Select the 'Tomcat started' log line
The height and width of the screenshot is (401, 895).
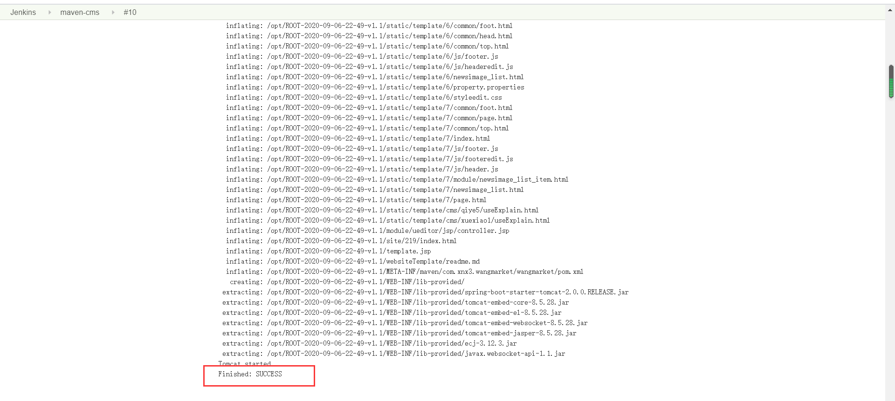(244, 364)
